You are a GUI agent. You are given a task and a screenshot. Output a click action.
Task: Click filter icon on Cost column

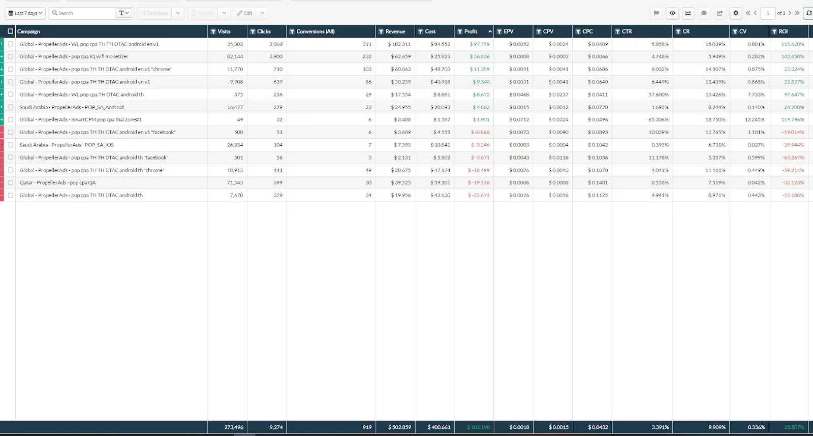tap(421, 32)
